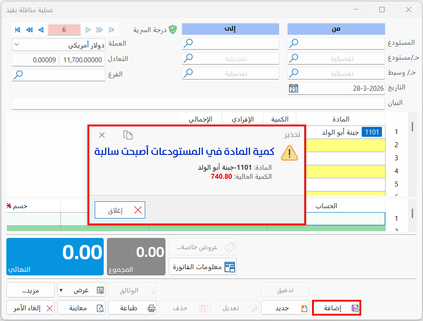Viewport: 423px width, 321px height.
Task: Click الإفرادي column header
Action: pos(243,119)
